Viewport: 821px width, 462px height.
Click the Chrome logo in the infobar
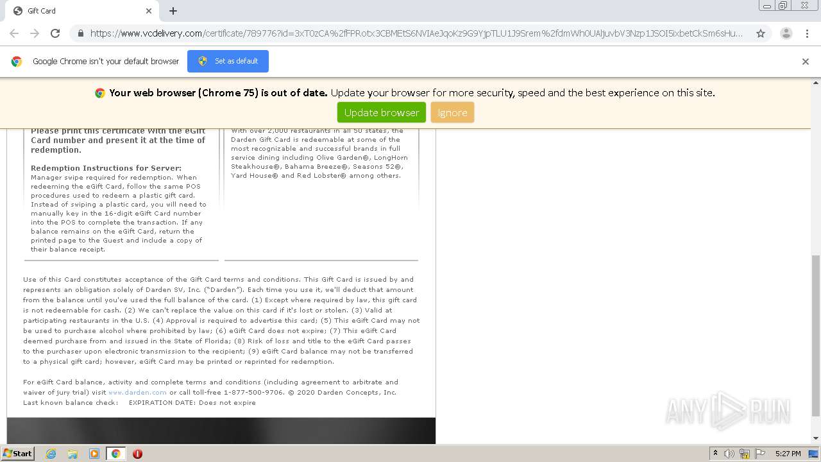point(17,62)
